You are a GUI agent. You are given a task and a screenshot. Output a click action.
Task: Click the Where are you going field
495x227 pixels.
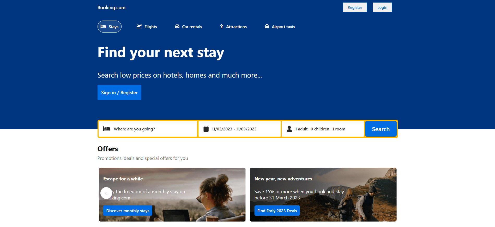pyautogui.click(x=148, y=129)
